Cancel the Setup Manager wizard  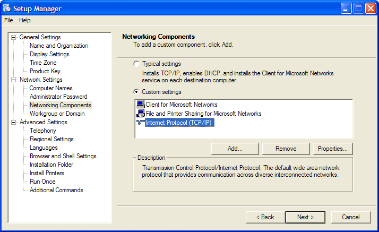click(x=351, y=217)
